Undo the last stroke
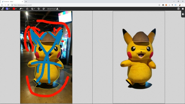Screen dimensions: 185x104 coord(39,9)
